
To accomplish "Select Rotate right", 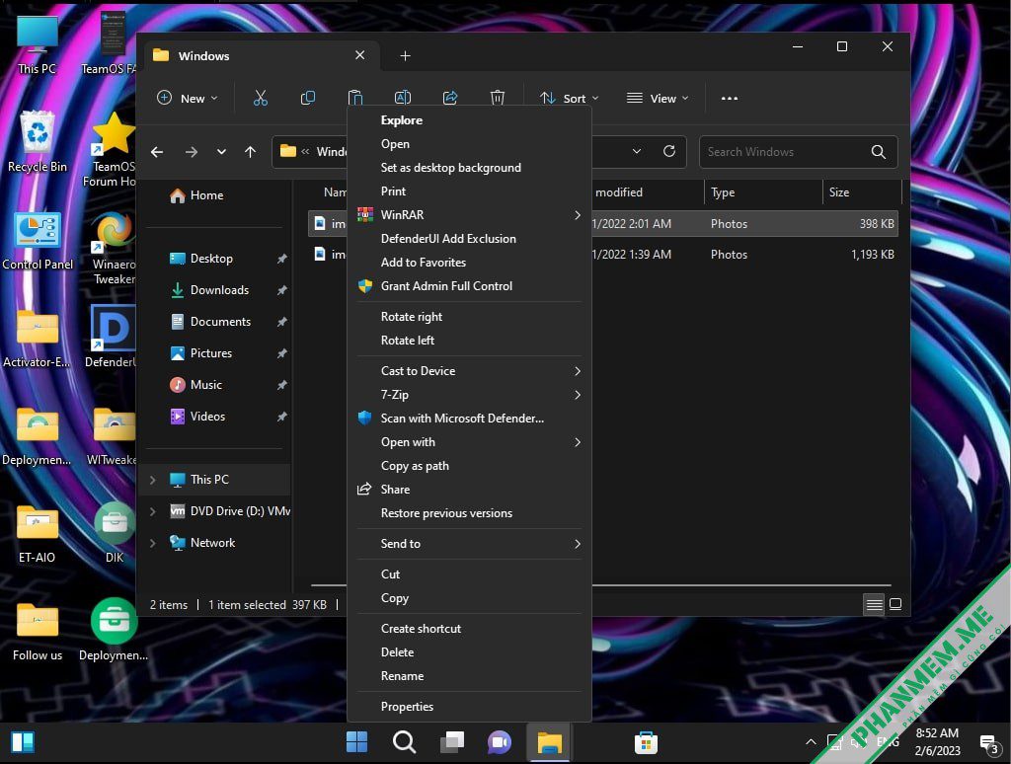I will pyautogui.click(x=469, y=317).
